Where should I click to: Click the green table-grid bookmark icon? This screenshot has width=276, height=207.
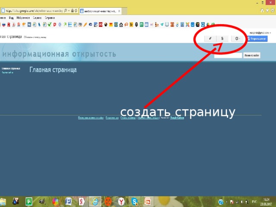pos(141,25)
